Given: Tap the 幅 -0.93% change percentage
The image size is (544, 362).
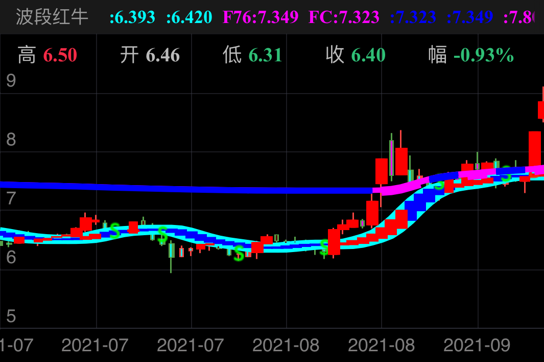Looking at the screenshot, I should 471,55.
